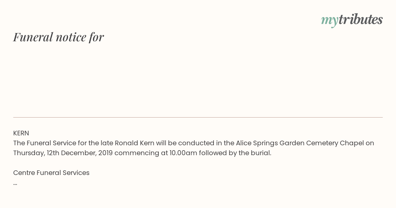The height and width of the screenshot is (208, 396).
Task: Click the 'Alice Springs Garden Cemetery Chapel' text
Action: 300,143
